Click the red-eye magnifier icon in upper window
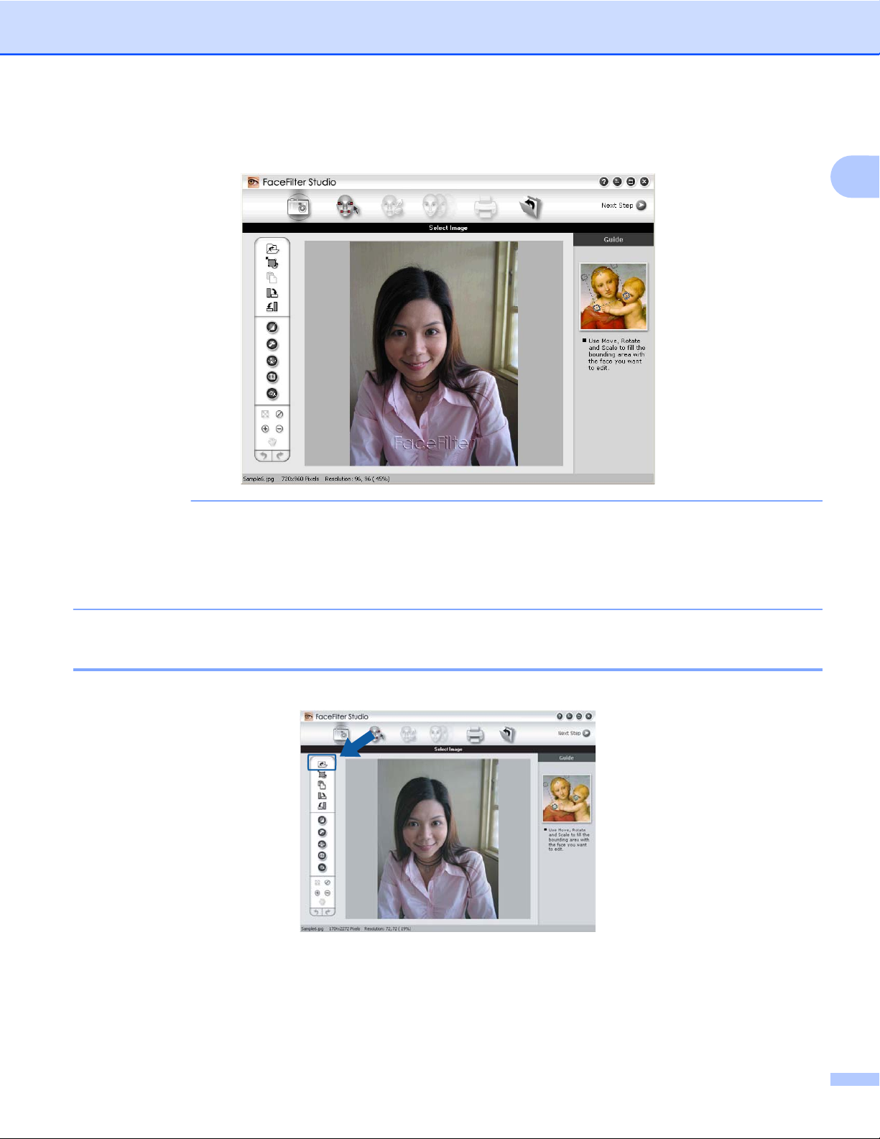This screenshot has height=1139, width=880. point(272,394)
